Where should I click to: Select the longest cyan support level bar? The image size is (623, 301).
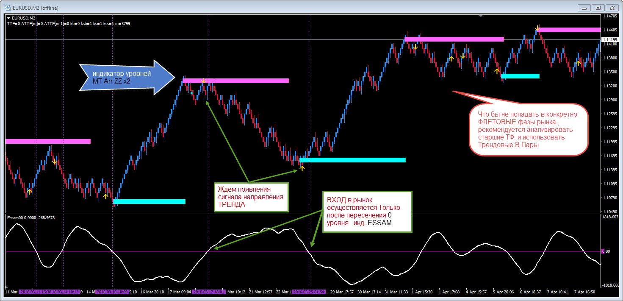[x=352, y=160]
